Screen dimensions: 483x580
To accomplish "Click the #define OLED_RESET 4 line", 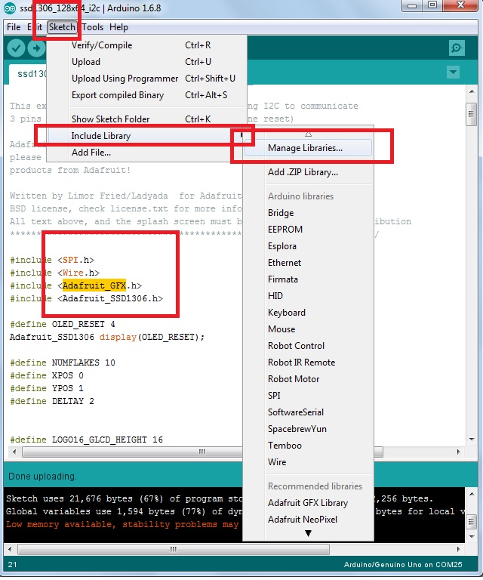I will [63, 325].
